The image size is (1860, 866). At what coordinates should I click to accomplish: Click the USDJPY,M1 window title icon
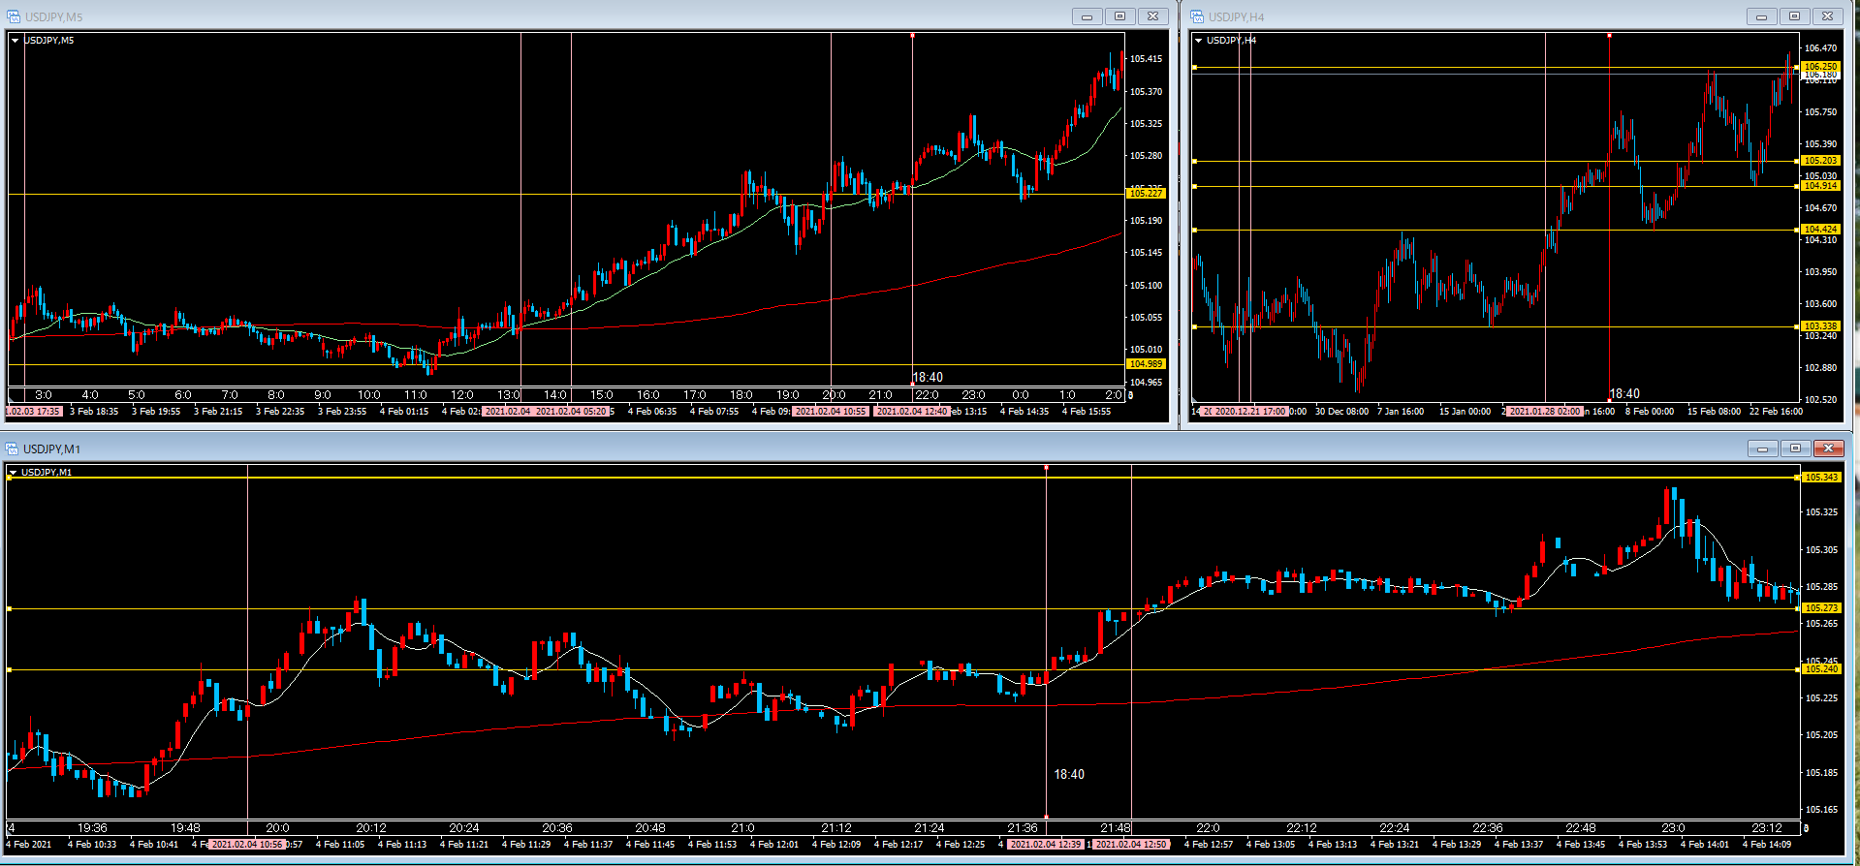pos(13,448)
